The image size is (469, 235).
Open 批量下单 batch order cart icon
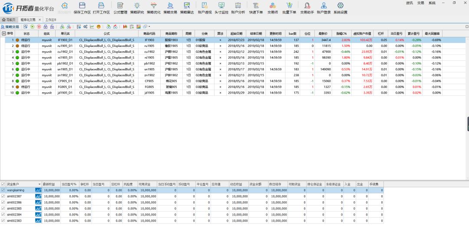pyautogui.click(x=289, y=5)
